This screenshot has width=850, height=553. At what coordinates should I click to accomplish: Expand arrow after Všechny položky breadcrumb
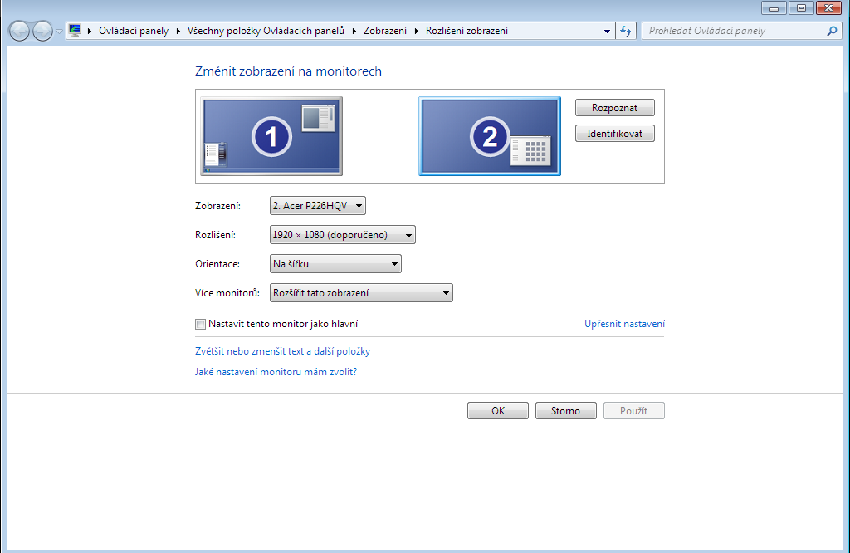354,31
